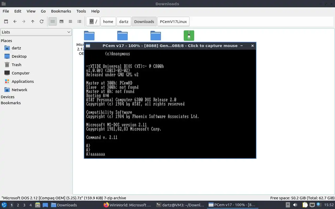Select PCem v17 taskbar entry
This screenshot has height=209, width=335.
click(x=232, y=205)
